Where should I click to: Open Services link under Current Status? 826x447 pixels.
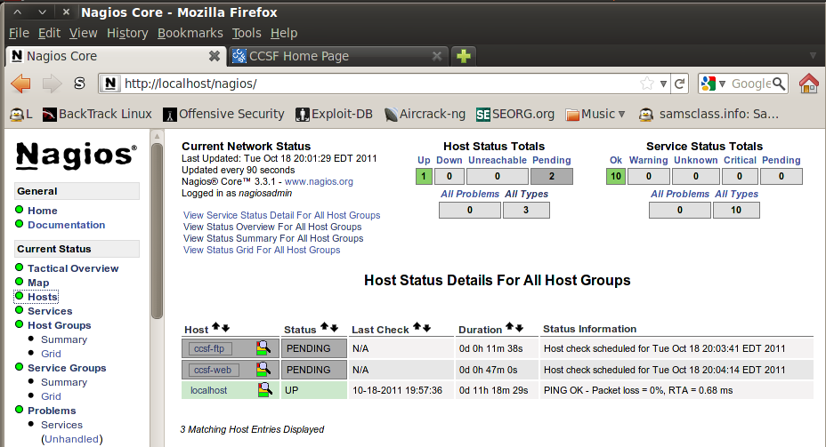pyautogui.click(x=50, y=311)
